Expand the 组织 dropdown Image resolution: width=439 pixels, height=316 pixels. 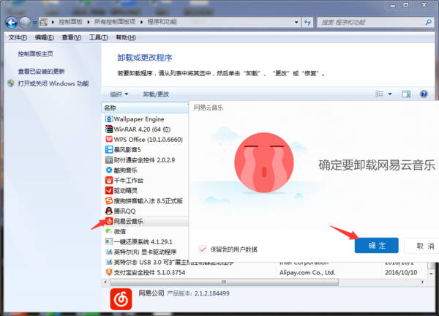point(119,94)
